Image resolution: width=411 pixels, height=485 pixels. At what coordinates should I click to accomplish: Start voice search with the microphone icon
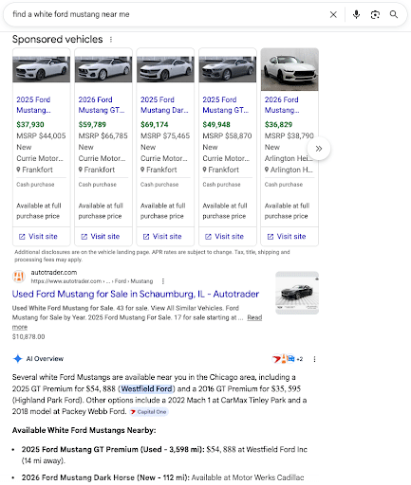(x=356, y=14)
